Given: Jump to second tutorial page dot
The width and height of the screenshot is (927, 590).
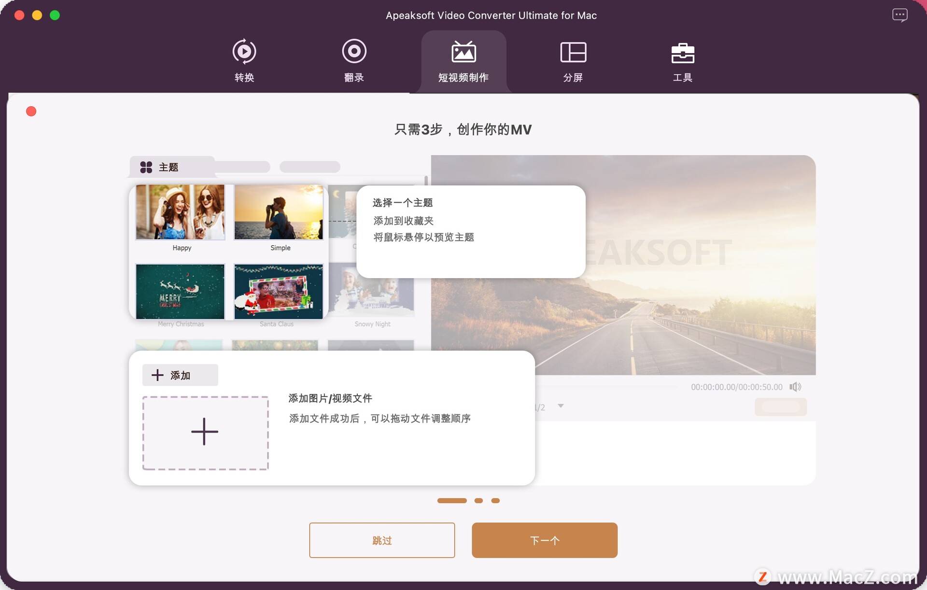Looking at the screenshot, I should tap(478, 501).
